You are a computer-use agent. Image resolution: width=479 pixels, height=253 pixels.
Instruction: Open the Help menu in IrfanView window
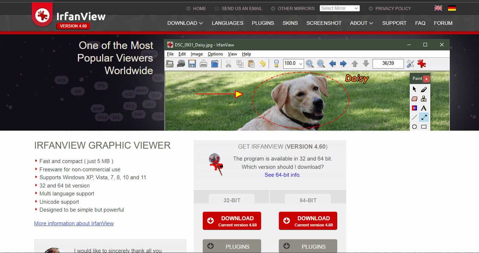246,54
